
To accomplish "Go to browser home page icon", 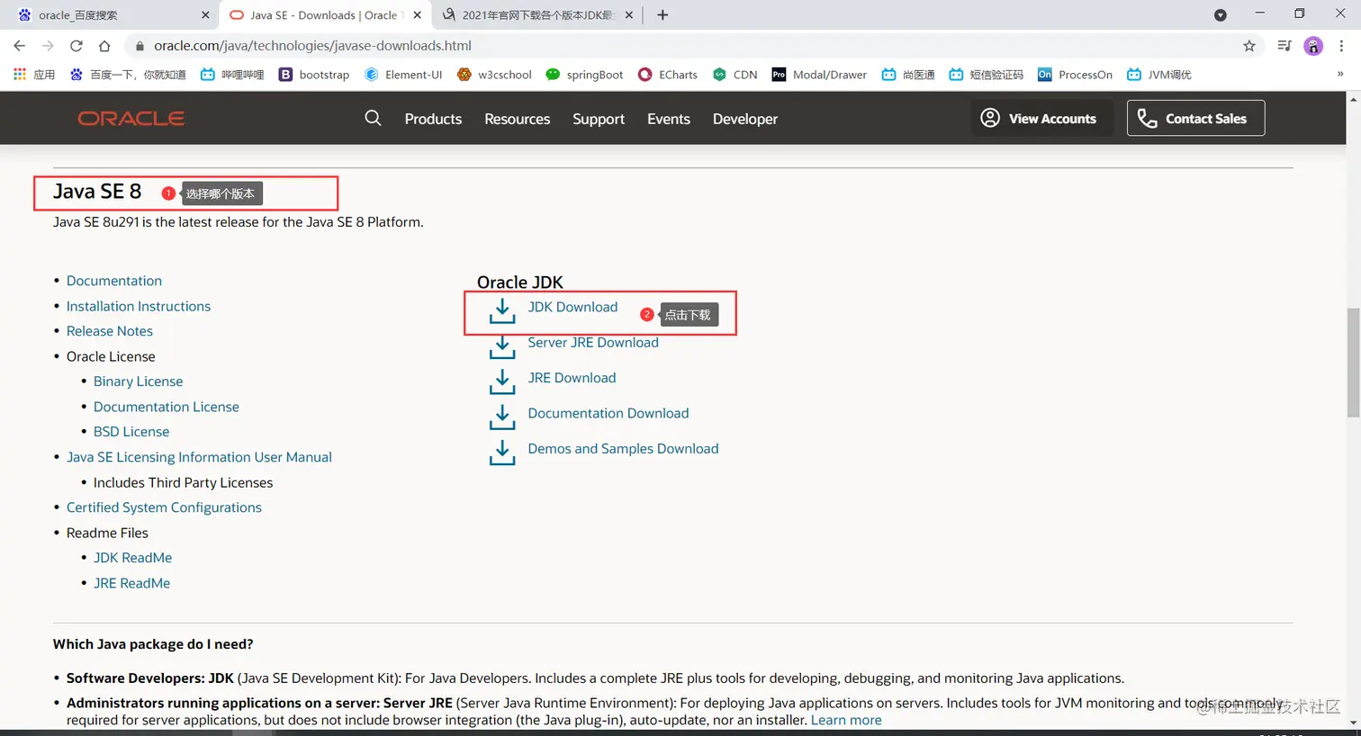I will [104, 46].
